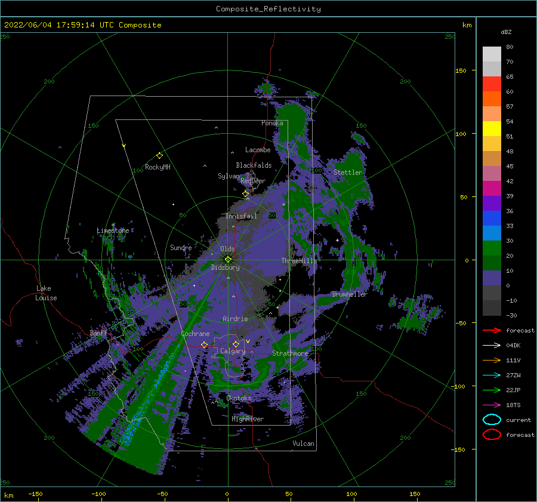The height and width of the screenshot is (502, 537).
Task: Click the Composite_Reflectivity title text
Action: click(x=268, y=9)
